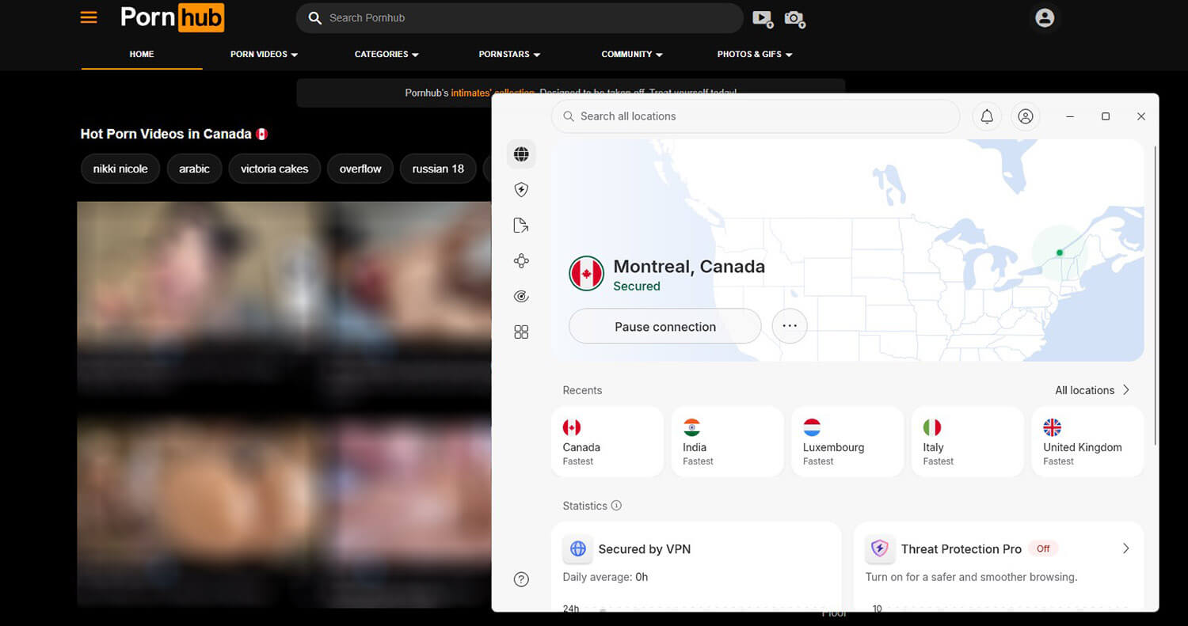Open the website user account icon
Viewport: 1188px width, 626px height.
pyautogui.click(x=1045, y=17)
